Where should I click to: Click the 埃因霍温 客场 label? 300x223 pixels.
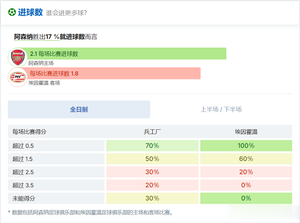pos(45,83)
